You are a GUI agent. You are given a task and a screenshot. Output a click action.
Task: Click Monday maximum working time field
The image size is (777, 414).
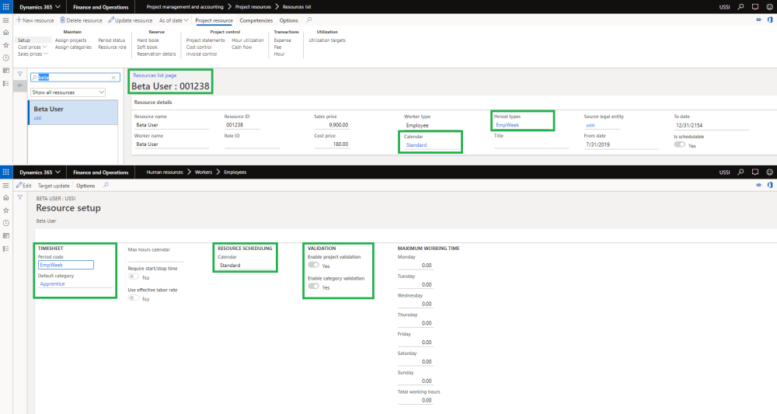click(415, 265)
